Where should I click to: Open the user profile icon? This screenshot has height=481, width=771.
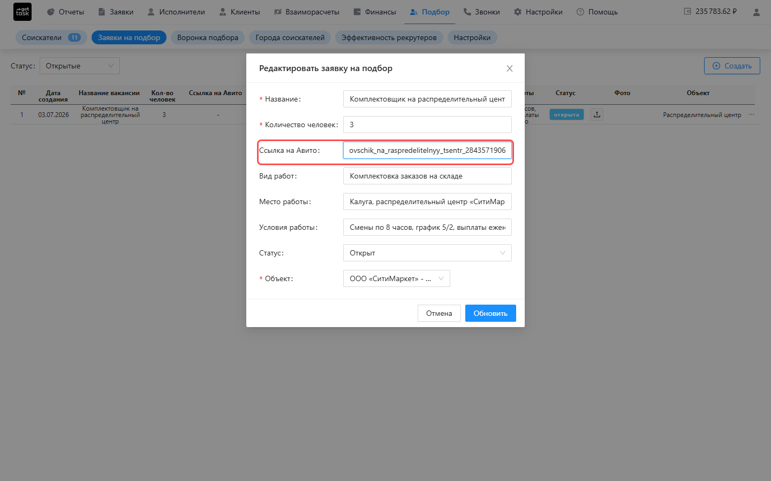(x=756, y=12)
